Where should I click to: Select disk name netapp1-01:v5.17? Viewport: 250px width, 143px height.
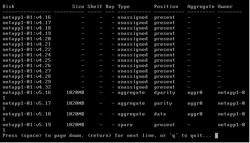[x=27, y=103]
